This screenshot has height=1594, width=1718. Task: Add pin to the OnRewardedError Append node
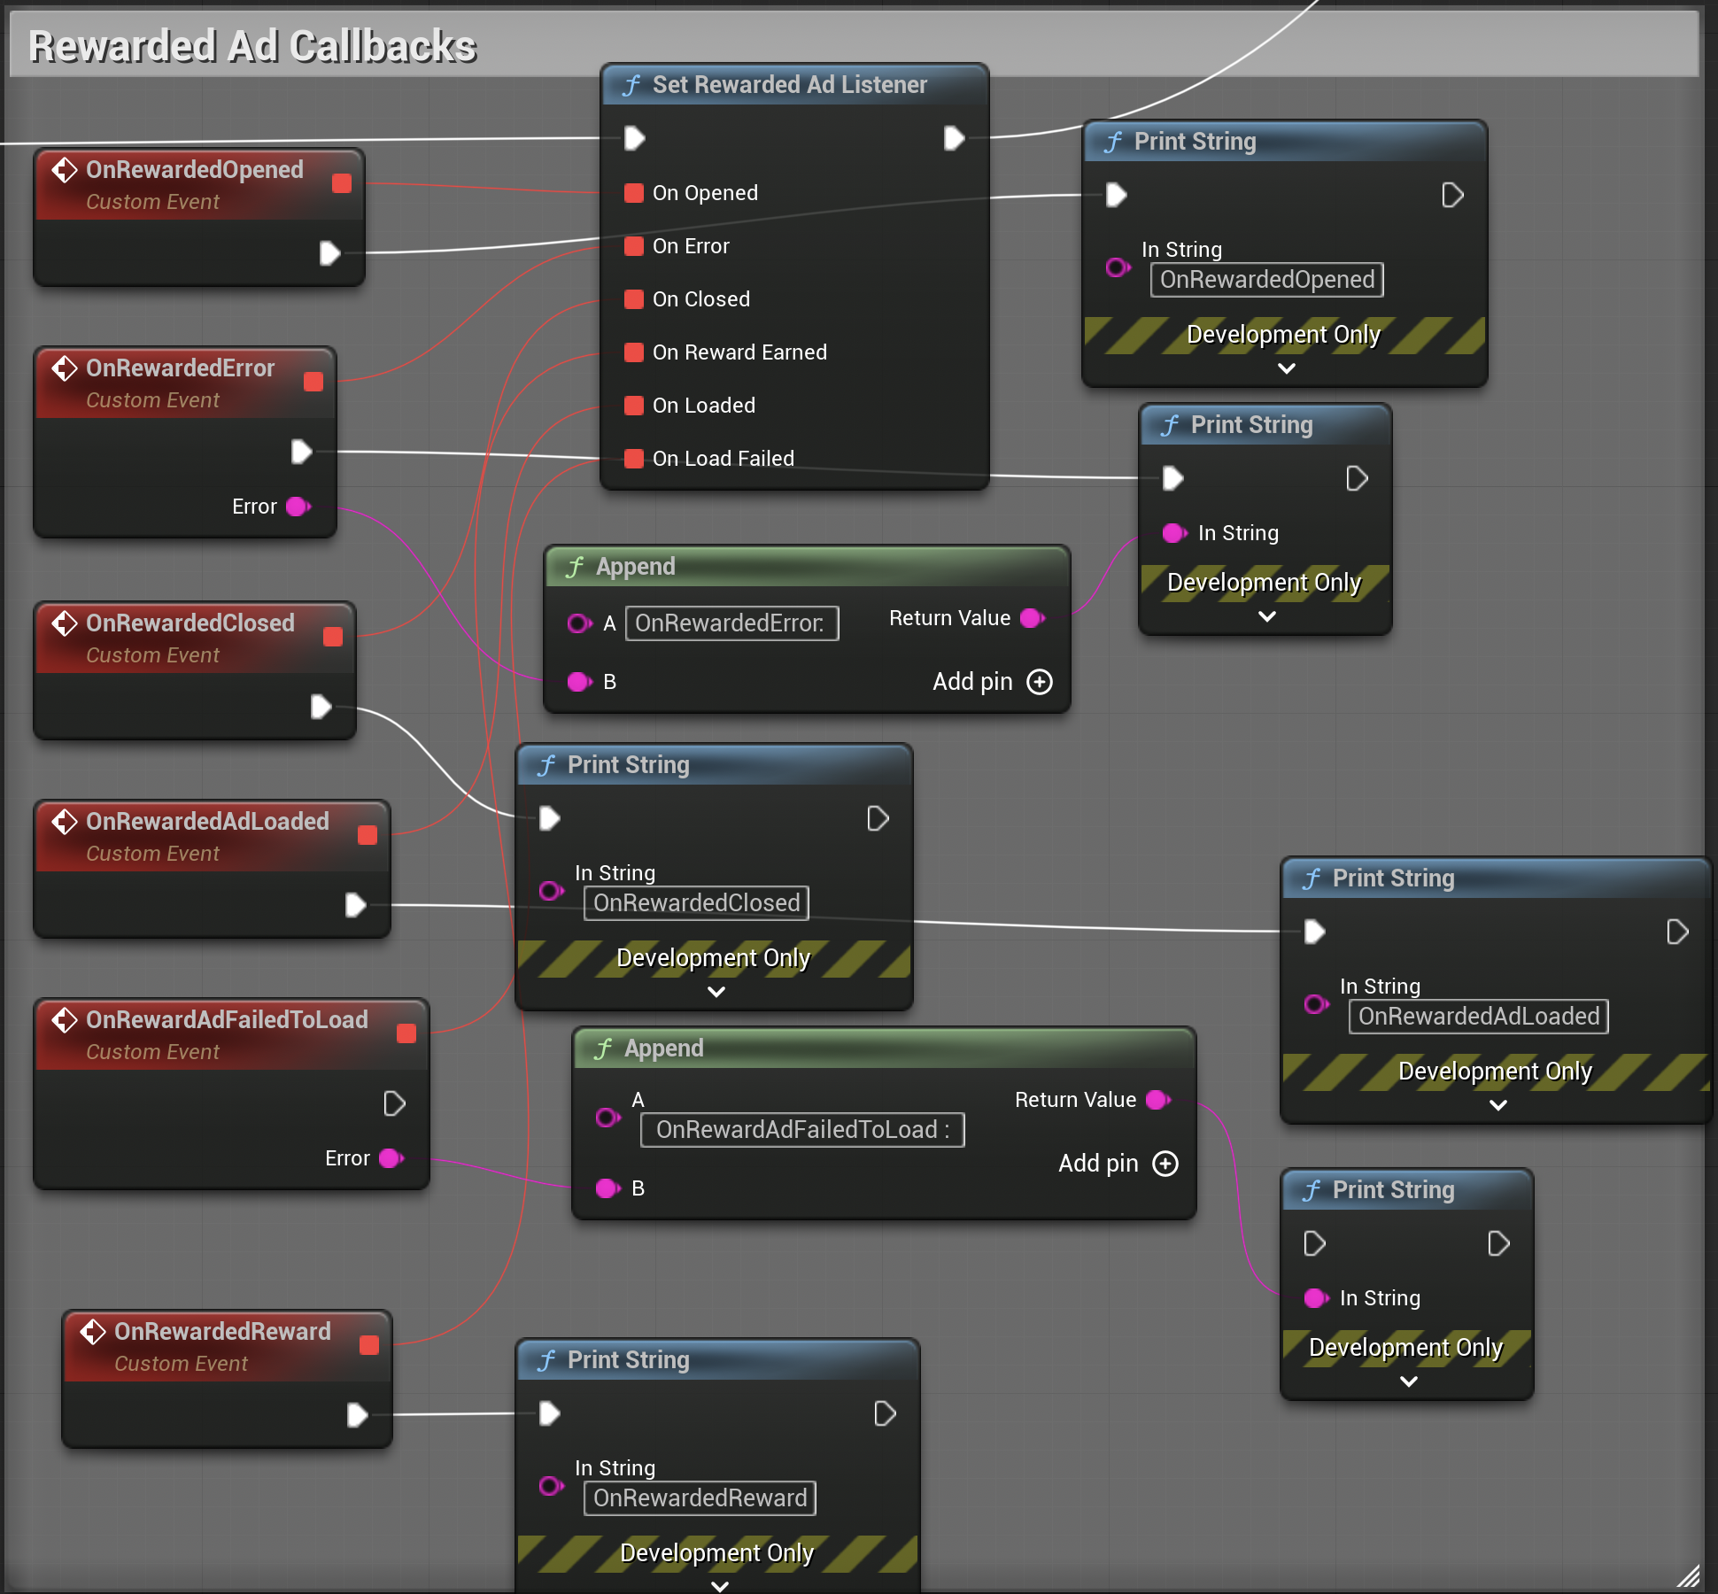pos(993,682)
